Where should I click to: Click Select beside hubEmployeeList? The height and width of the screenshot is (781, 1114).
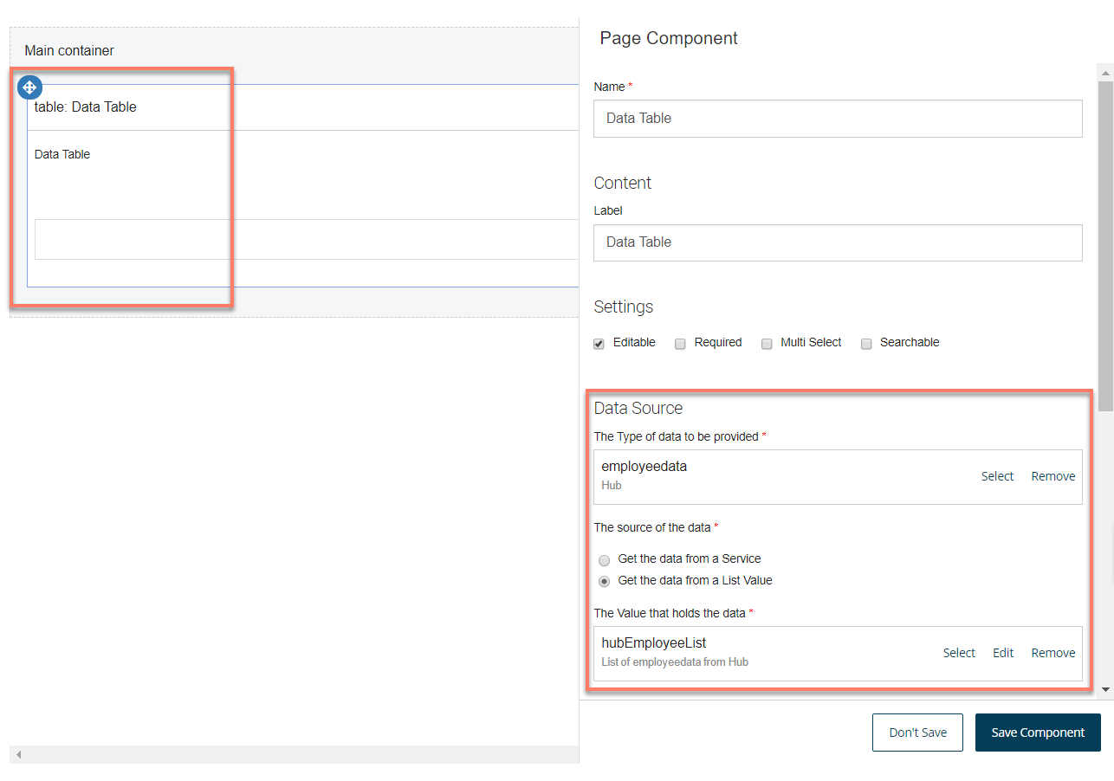point(959,652)
